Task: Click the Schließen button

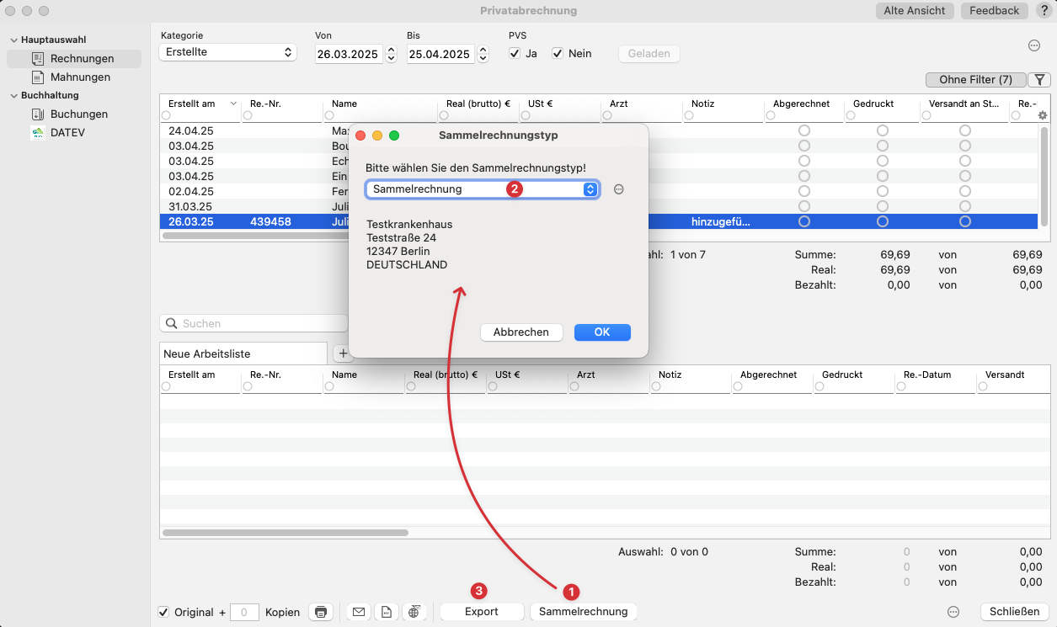Action: 1014,612
